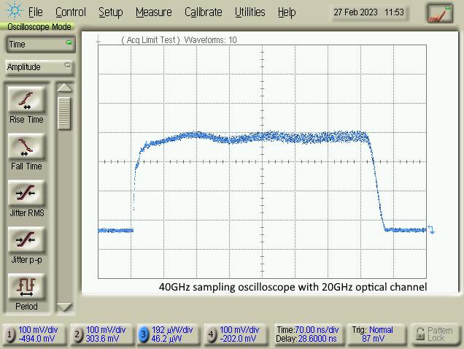Toggle channel 4 on or off
464x349 pixels.
[x=212, y=334]
